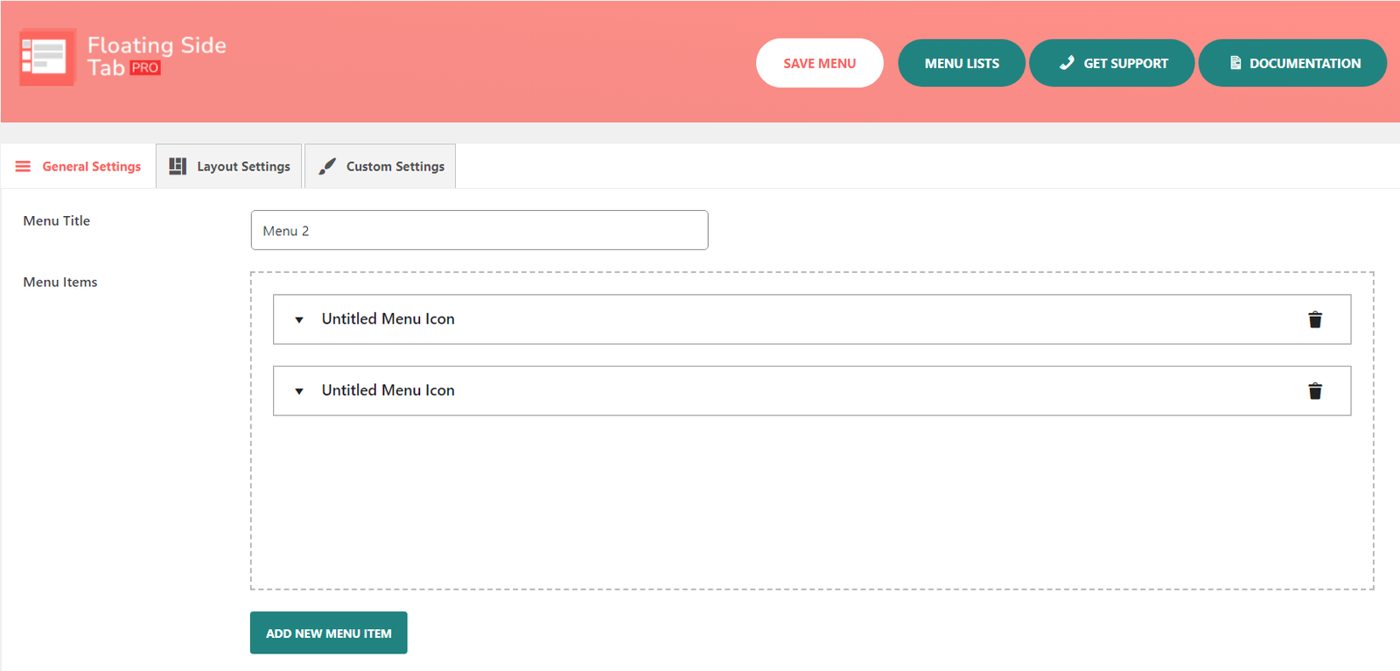The height and width of the screenshot is (671, 1400).
Task: Switch to the Layout Settings tab
Action: click(x=242, y=166)
